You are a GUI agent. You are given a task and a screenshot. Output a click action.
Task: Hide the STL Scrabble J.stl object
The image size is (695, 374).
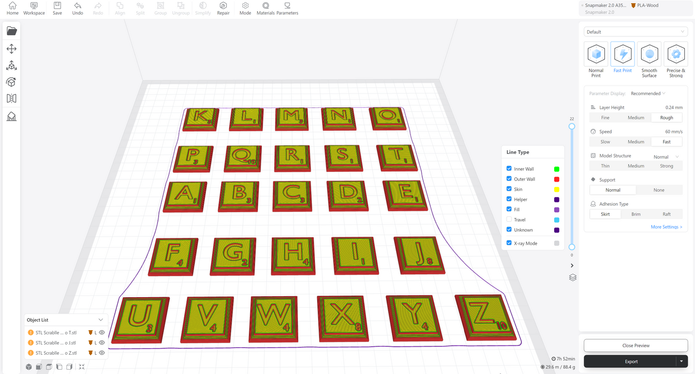(x=102, y=343)
